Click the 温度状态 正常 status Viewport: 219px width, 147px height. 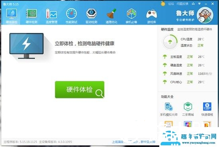coord(192,45)
